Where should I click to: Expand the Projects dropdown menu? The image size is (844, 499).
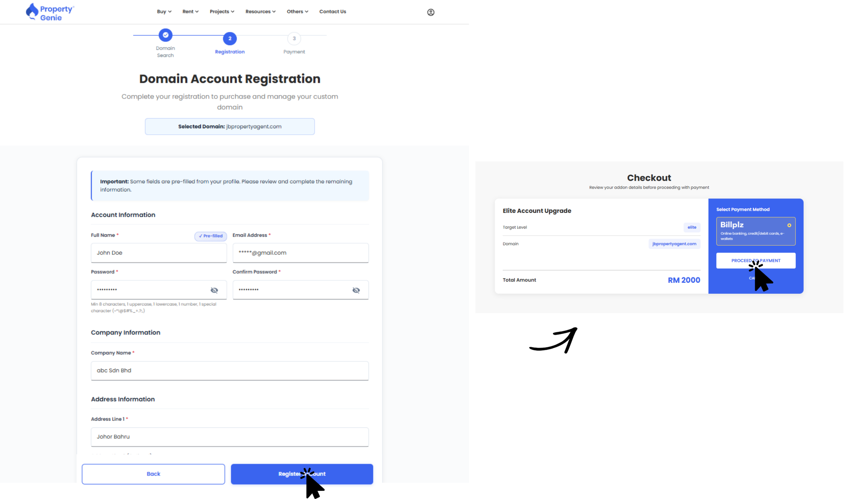[222, 12]
